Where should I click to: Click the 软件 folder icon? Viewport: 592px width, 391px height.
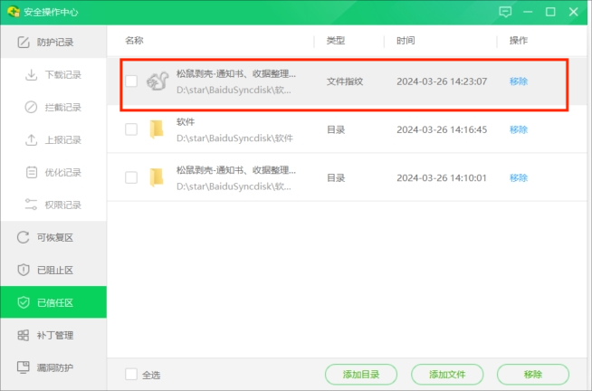[158, 129]
